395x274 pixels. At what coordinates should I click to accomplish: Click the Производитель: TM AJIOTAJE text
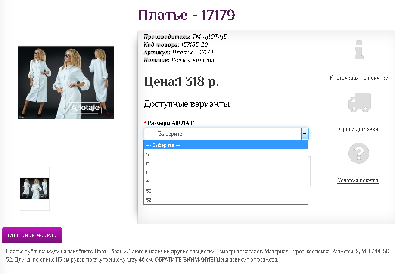[185, 37]
